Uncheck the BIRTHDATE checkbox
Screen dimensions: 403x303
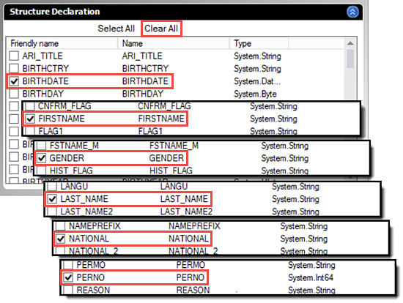pyautogui.click(x=14, y=81)
